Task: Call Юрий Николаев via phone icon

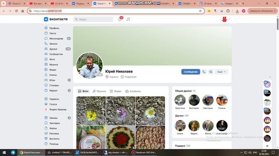Action: click(204, 72)
